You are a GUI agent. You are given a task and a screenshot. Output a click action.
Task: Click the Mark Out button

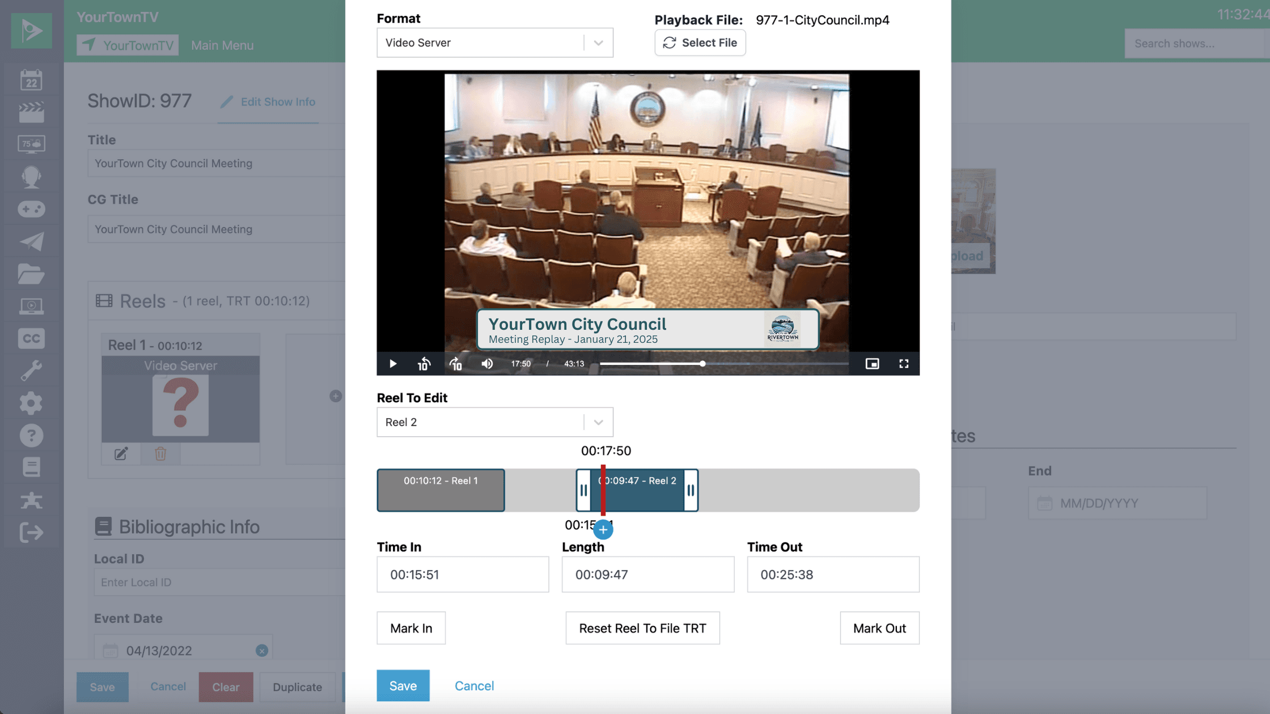[x=879, y=628]
